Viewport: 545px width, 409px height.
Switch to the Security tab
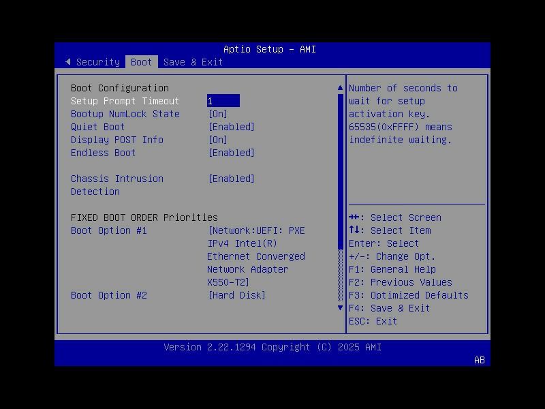click(x=97, y=62)
